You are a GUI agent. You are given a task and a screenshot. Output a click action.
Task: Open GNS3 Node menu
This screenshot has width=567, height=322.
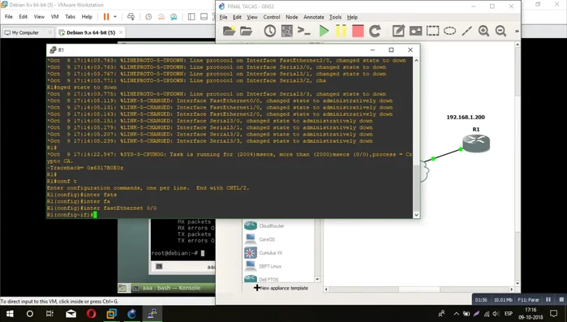pyautogui.click(x=291, y=17)
